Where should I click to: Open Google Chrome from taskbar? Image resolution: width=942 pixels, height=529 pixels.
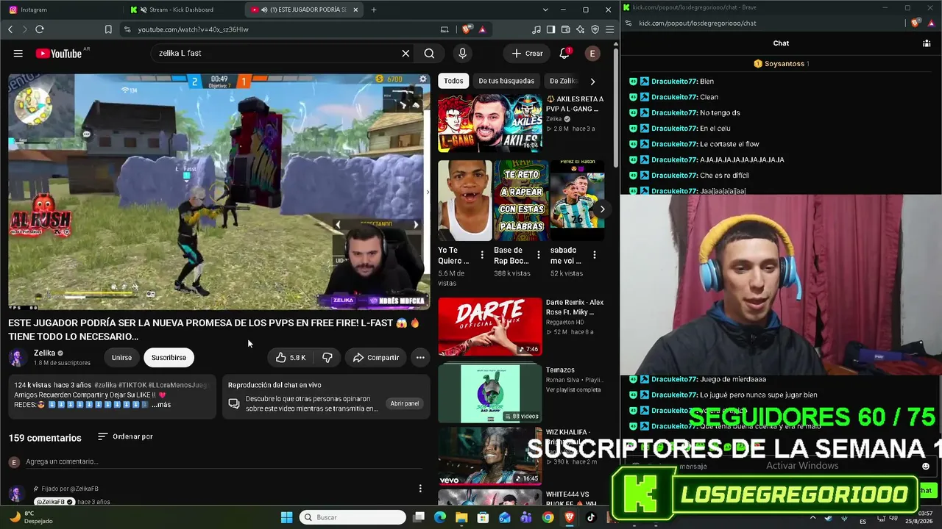point(548,517)
